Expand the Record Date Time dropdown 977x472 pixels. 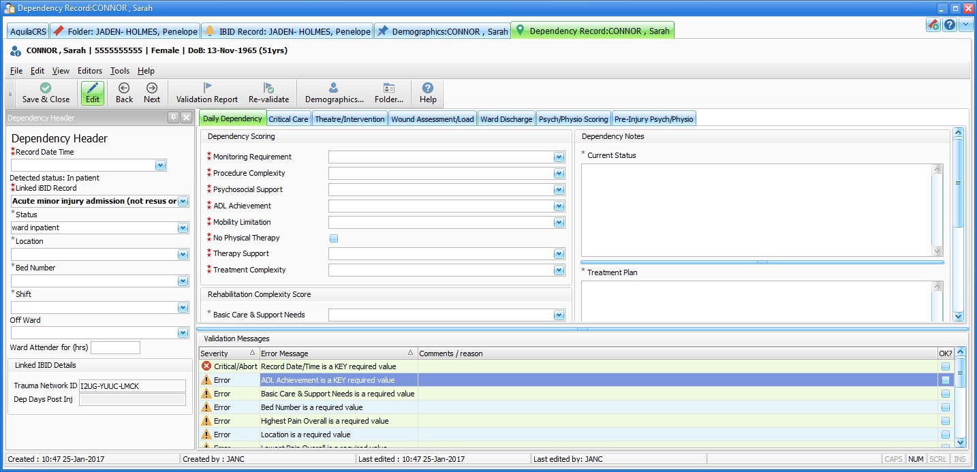coord(160,166)
